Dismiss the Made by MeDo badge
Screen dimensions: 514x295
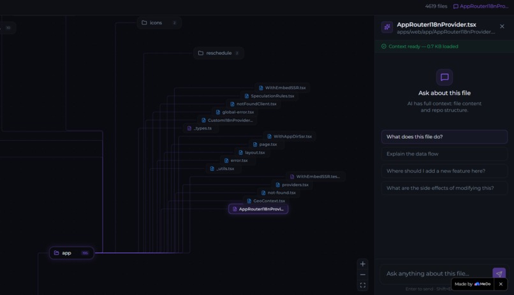click(501, 284)
